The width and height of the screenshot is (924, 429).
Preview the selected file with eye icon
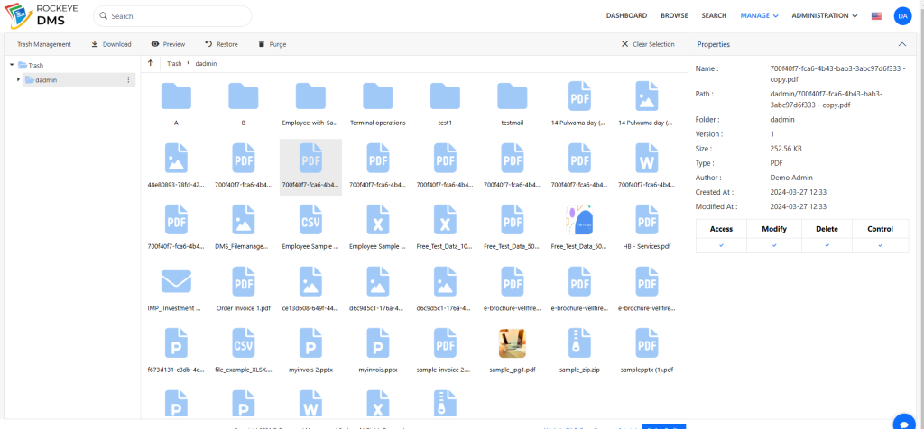click(x=168, y=44)
